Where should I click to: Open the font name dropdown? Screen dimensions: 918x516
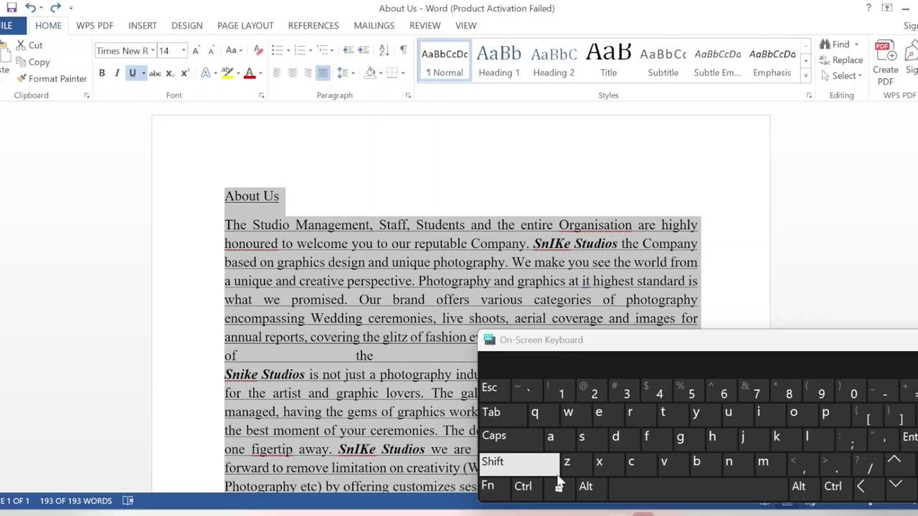[x=153, y=51]
